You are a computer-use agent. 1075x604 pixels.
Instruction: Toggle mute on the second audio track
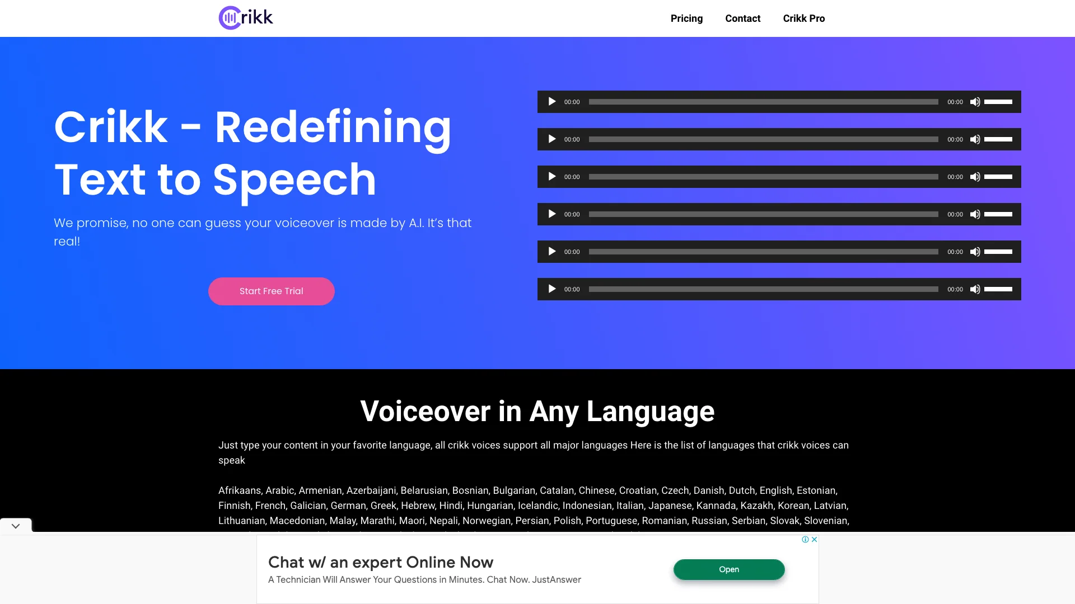pos(975,139)
